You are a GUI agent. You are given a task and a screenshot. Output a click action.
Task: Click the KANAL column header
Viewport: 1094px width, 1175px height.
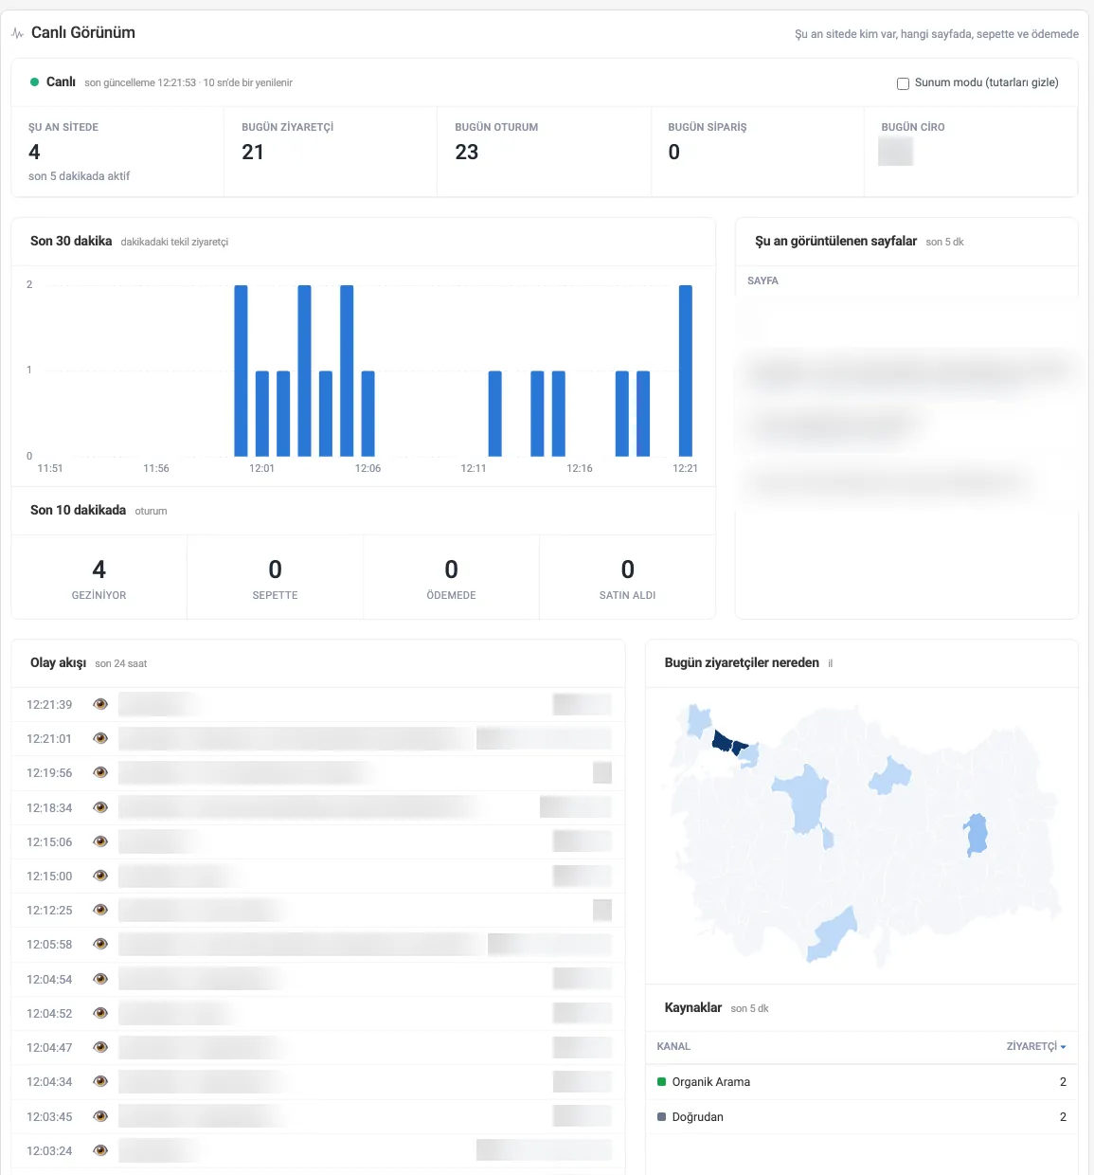click(x=673, y=1046)
